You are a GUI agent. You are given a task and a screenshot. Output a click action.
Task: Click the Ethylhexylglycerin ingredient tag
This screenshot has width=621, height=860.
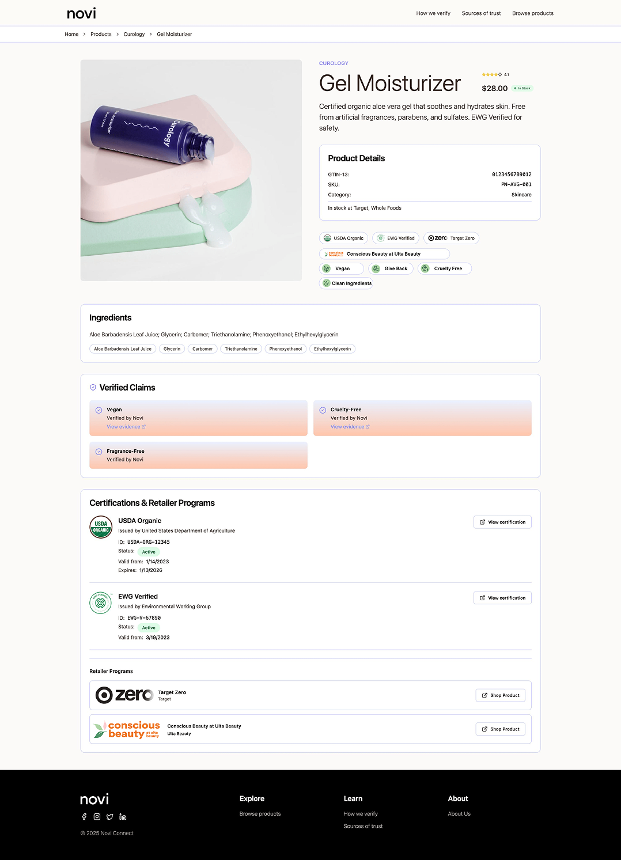[332, 349]
